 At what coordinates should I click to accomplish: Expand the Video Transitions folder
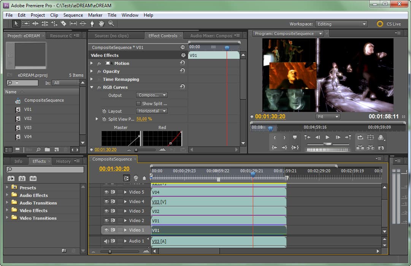point(7,218)
